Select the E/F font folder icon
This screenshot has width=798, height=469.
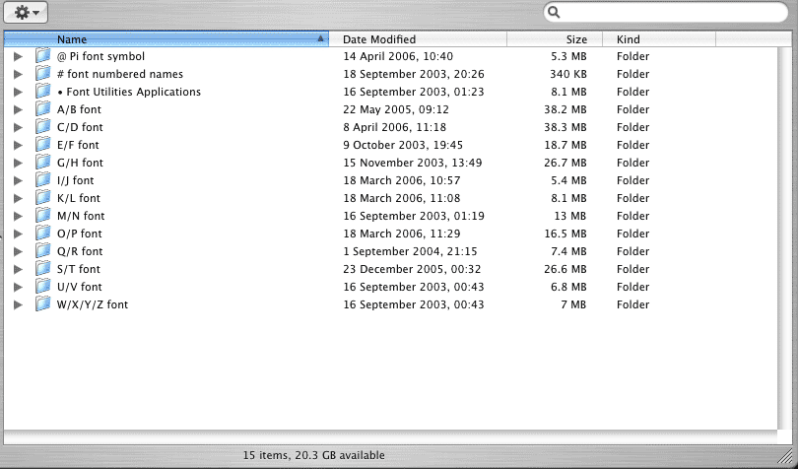click(x=43, y=145)
